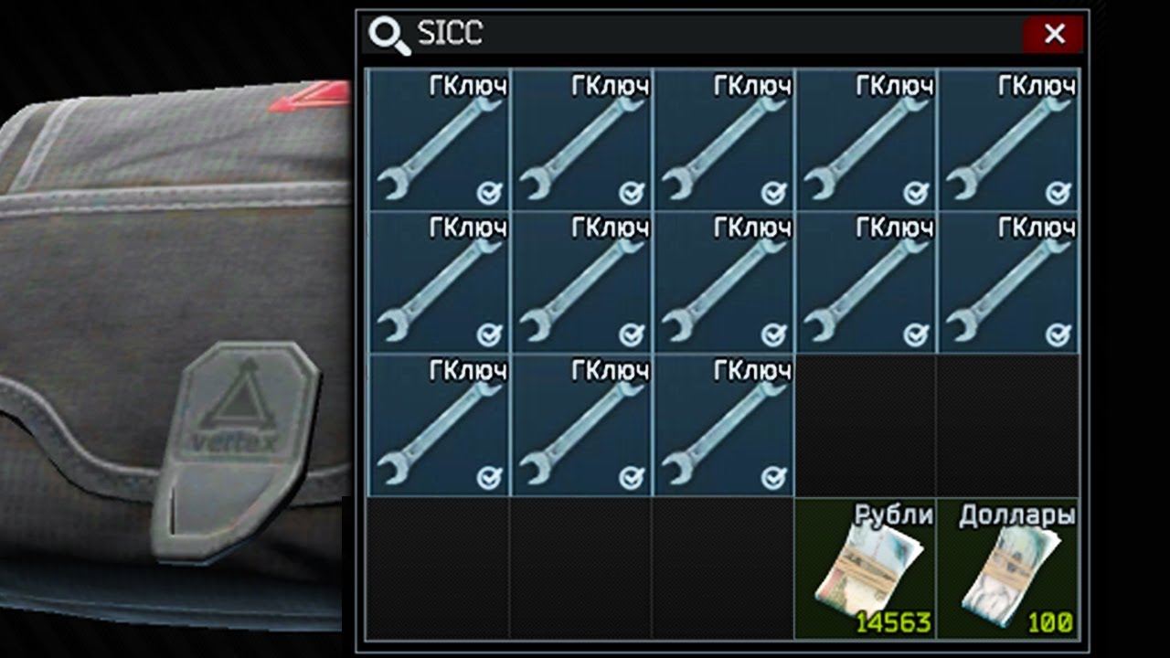Select the last wrench in the top row

1008,141
